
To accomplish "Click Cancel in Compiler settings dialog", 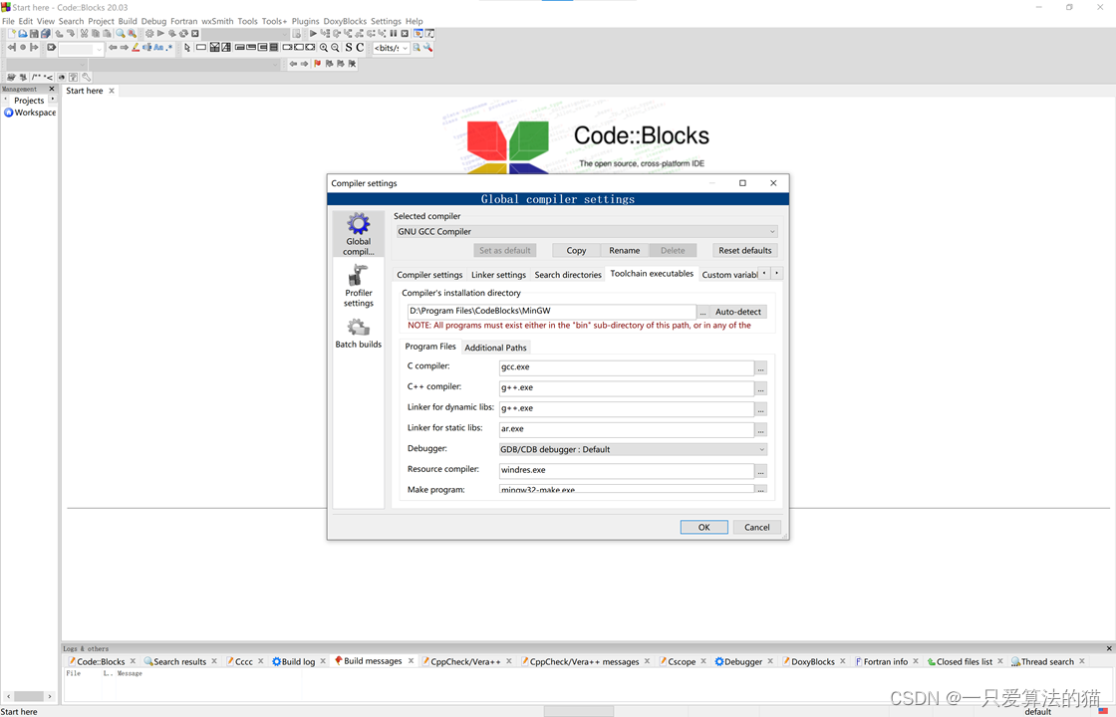I will (756, 527).
